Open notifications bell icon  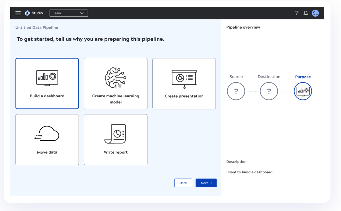(x=306, y=13)
